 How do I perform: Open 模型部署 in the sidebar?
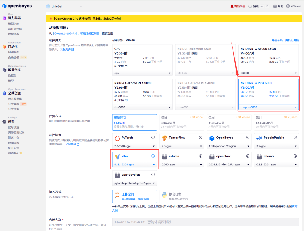pyautogui.click(x=14, y=34)
